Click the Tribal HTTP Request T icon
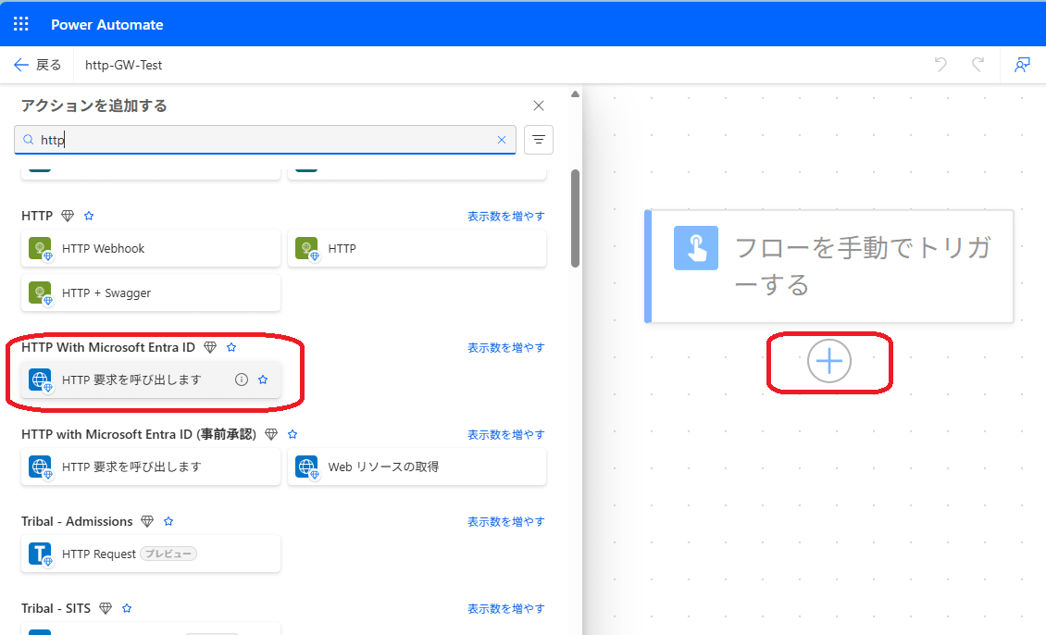Screen dimensions: 1046x635 [40, 554]
